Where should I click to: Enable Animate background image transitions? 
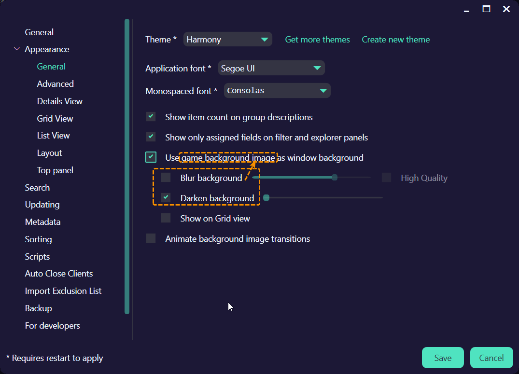(150, 238)
